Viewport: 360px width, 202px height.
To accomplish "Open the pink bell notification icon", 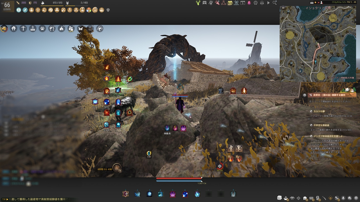I will point(249,3).
